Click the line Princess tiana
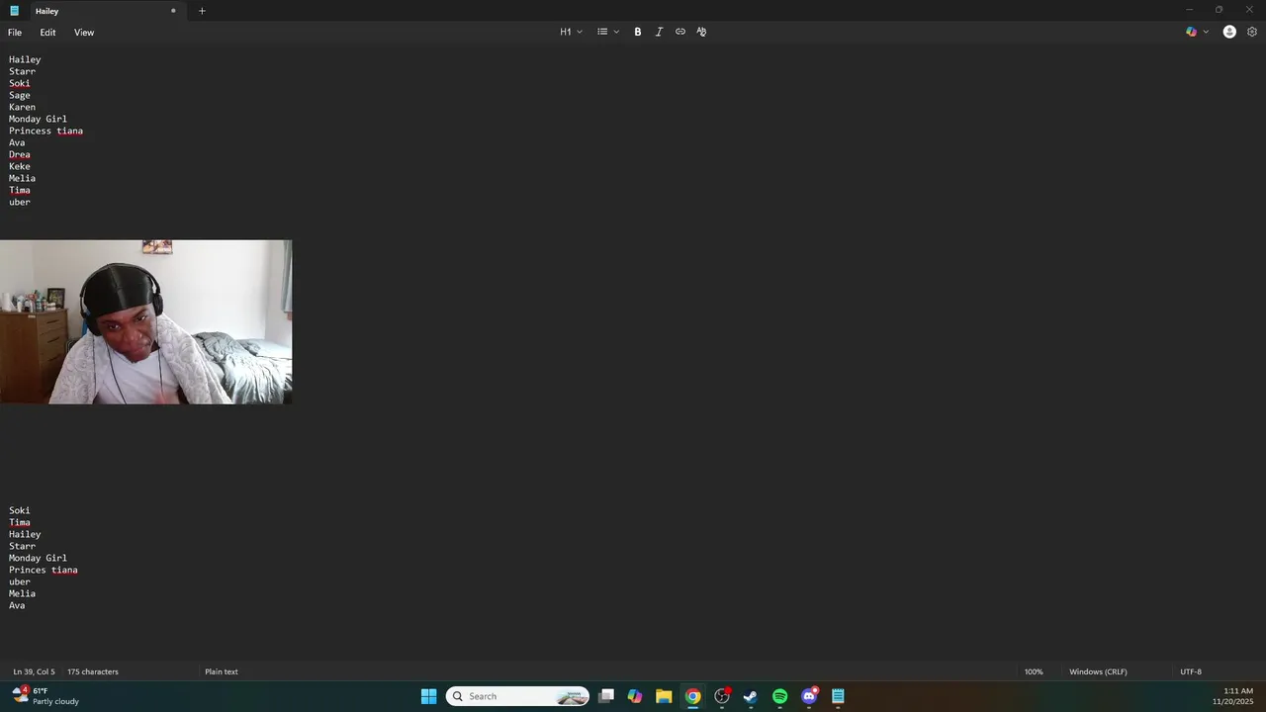The width and height of the screenshot is (1266, 712). [45, 131]
